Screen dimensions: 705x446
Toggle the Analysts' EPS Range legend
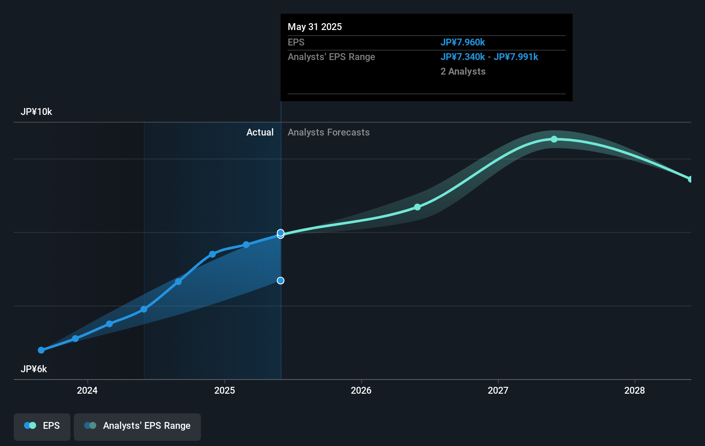[137, 427]
